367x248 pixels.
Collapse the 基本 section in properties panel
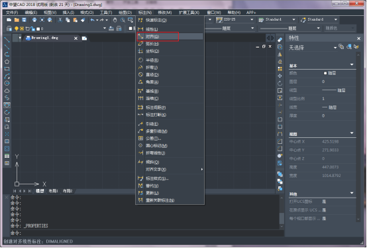coord(352,64)
